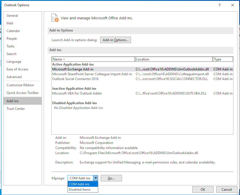Select the Add-ins category
The height and width of the screenshot is (195, 240).
pos(22,101)
